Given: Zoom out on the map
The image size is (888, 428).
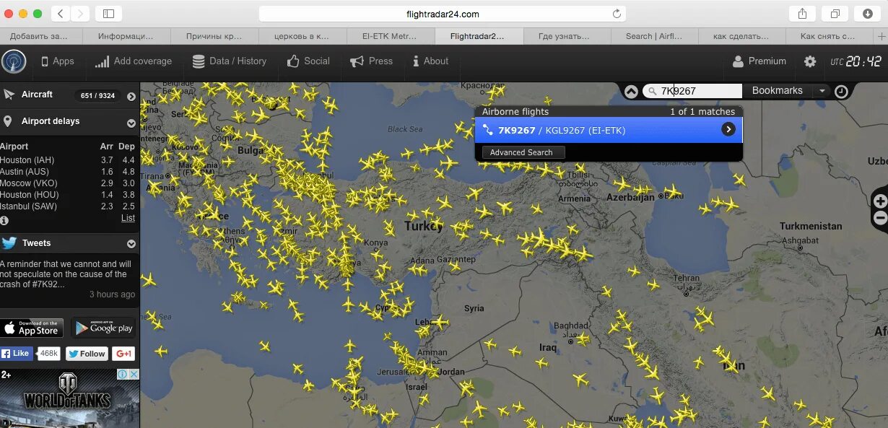Looking at the screenshot, I should (x=881, y=218).
